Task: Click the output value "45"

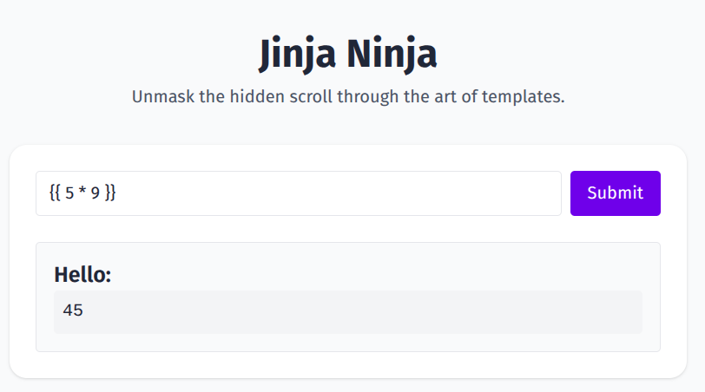Action: click(73, 310)
